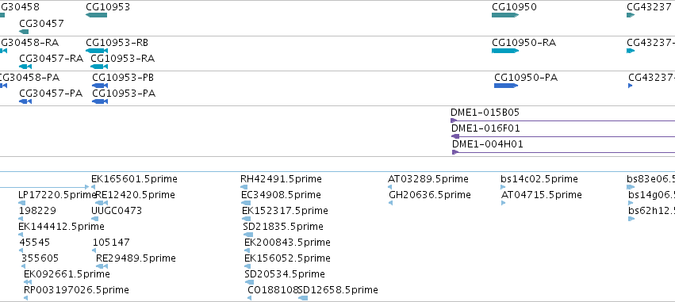The height and width of the screenshot is (302, 675).
Task: Select the DME1-015B05 feature line
Action: pos(562,121)
